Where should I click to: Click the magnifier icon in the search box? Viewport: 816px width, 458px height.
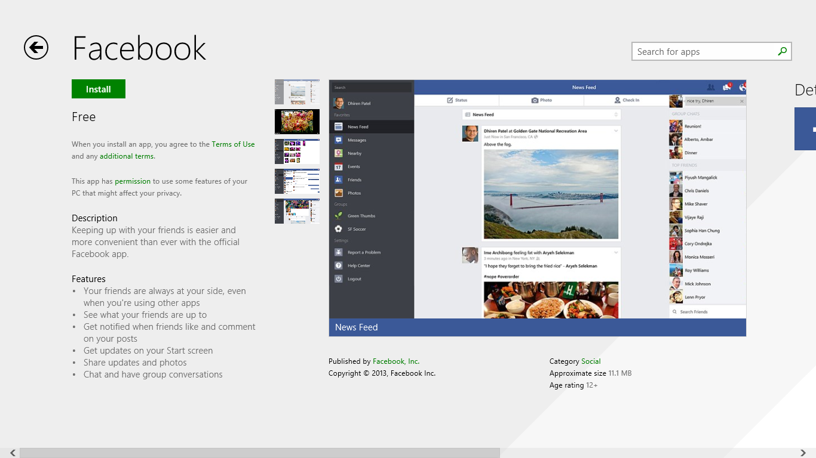[782, 51]
